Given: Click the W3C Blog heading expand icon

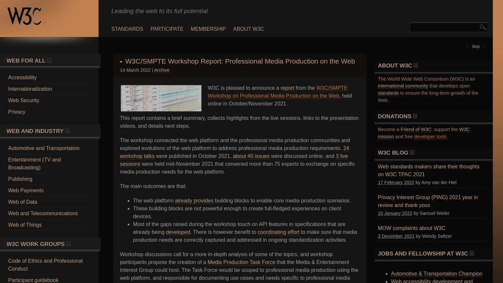Looking at the screenshot, I should pos(412,153).
